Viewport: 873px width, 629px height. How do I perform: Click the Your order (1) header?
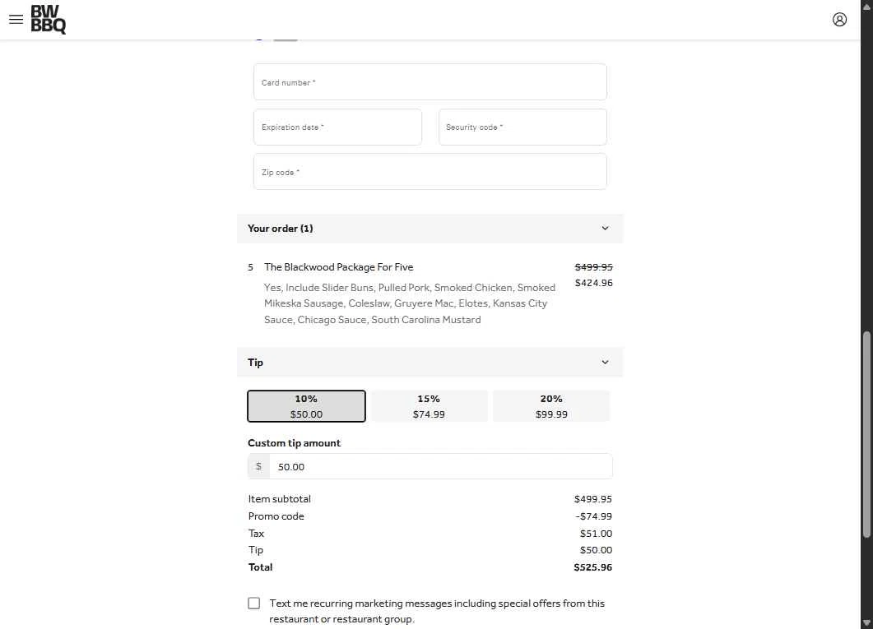tap(280, 228)
